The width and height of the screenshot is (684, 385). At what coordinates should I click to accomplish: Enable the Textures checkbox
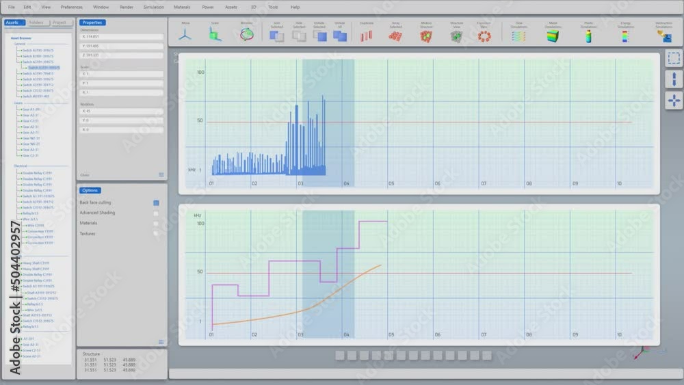(156, 234)
